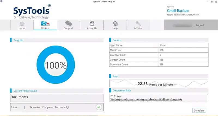Click the Logout link

pos(200,25)
